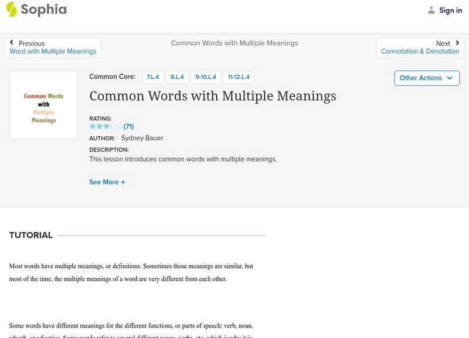Click the Sophia logo icon
469x338 pixels.
tap(12, 9)
